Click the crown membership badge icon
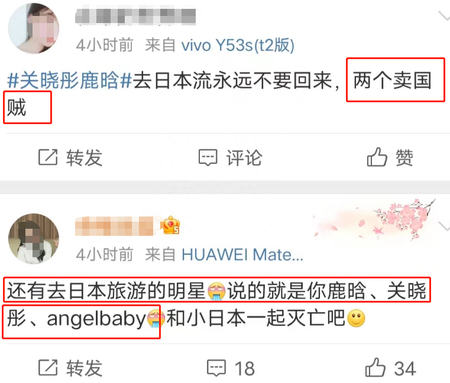450x383 pixels. [171, 225]
